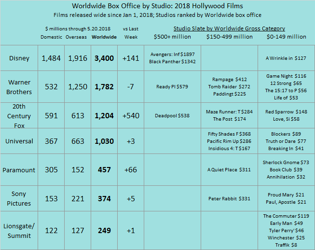Select the Sherlock Gnome $73 entry
315x250 pixels.
click(x=286, y=163)
